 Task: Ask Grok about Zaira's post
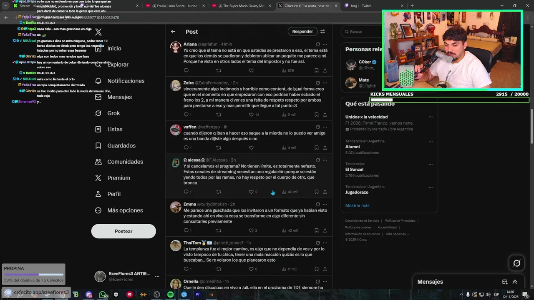[x=318, y=83]
